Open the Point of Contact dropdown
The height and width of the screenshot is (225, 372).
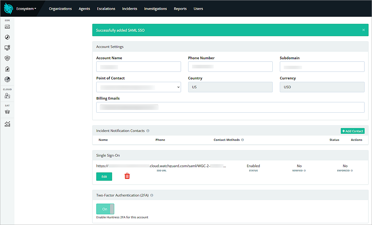138,87
